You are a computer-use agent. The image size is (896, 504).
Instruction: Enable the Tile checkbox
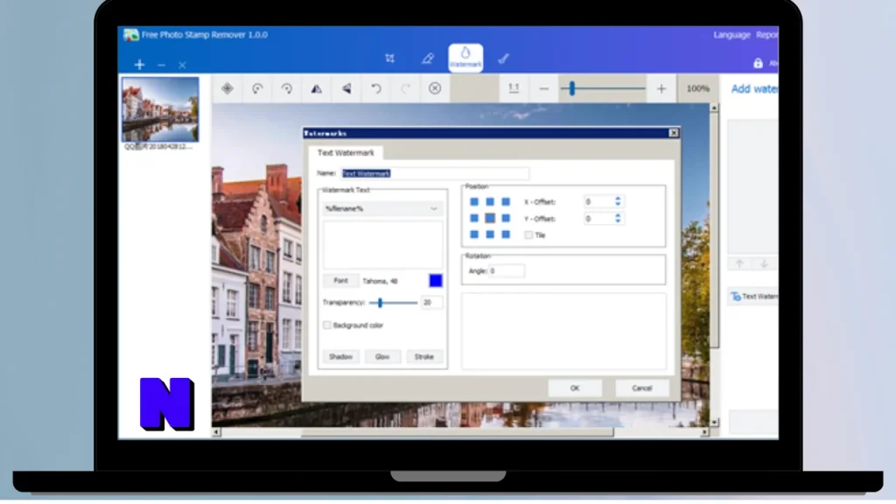click(x=528, y=234)
